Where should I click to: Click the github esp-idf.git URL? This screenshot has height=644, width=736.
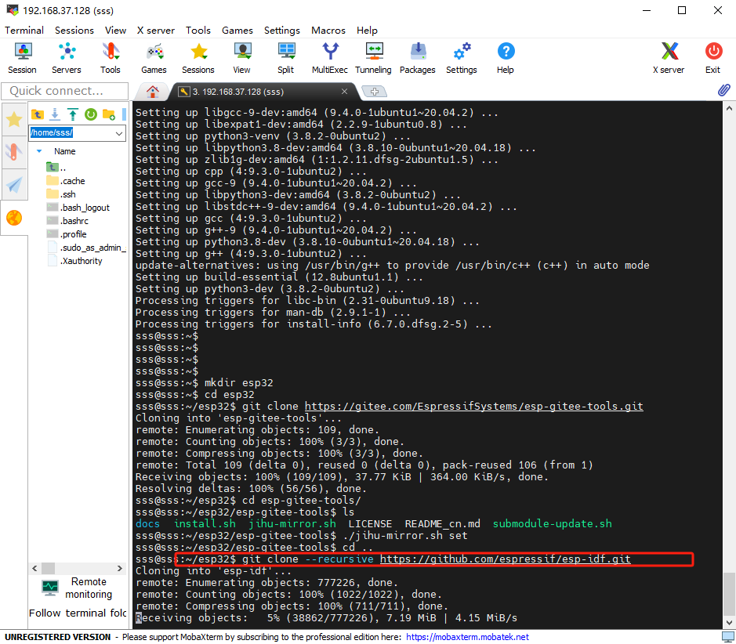click(x=505, y=559)
